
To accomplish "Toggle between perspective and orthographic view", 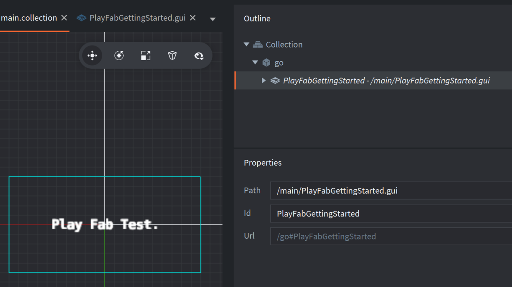I will coord(172,55).
